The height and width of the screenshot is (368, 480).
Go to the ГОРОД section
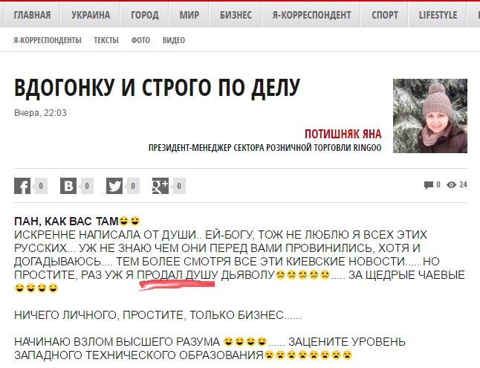tap(145, 15)
